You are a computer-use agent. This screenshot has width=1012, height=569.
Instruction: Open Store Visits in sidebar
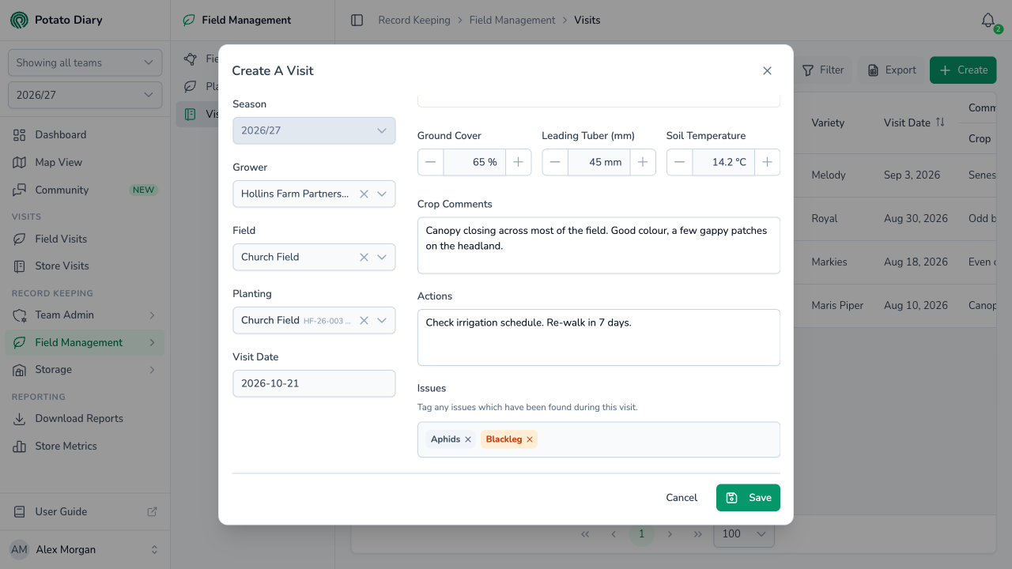(85, 266)
